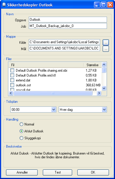Click the 0,55 KB size value

point(91,75)
